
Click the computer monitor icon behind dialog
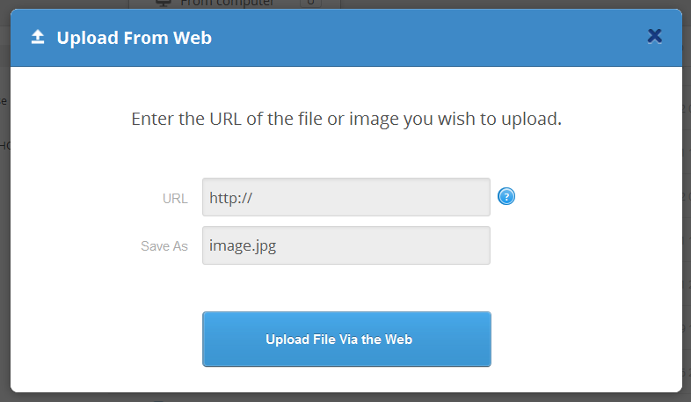click(x=164, y=3)
